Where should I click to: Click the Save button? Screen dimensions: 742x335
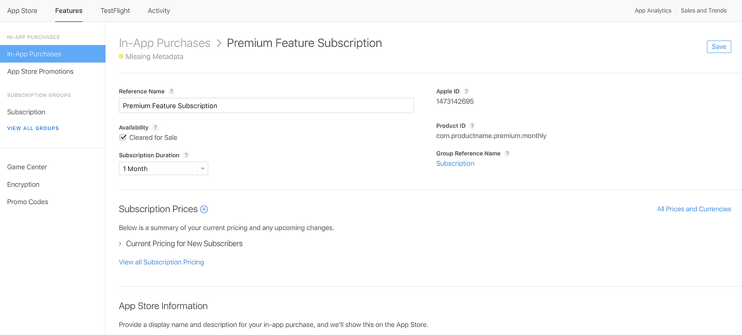pos(719,47)
